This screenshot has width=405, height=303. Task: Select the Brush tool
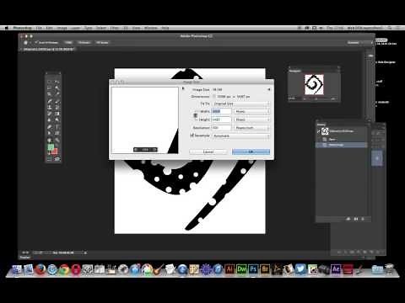click(57, 101)
